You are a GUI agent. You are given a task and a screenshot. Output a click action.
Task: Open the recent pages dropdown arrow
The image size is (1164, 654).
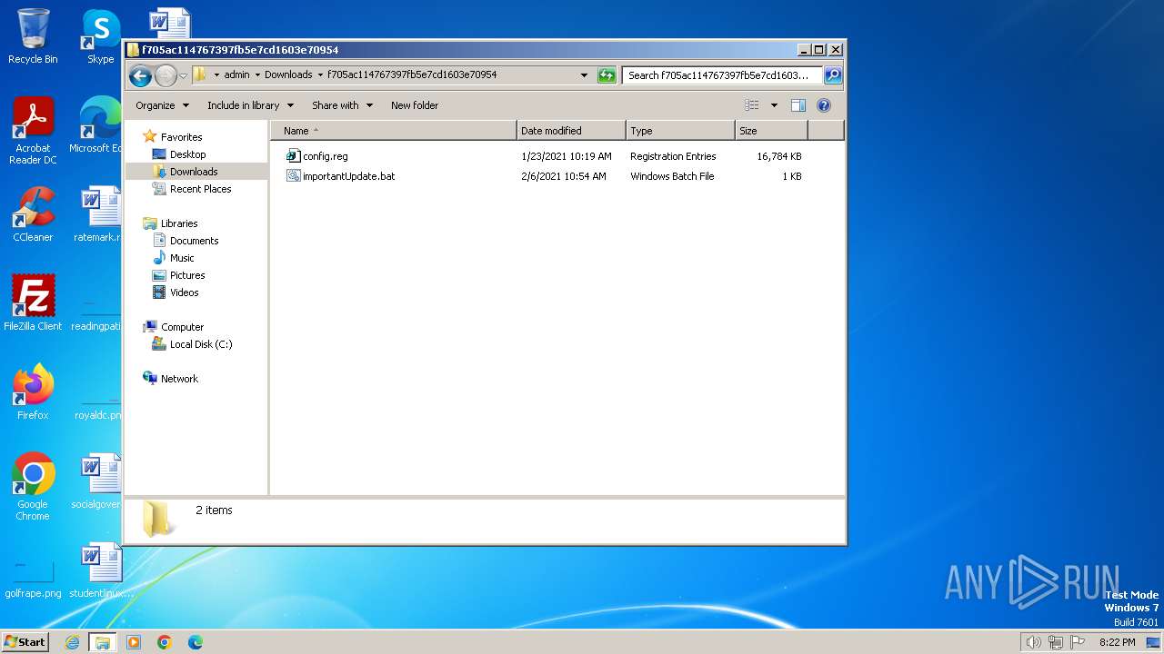pos(183,75)
